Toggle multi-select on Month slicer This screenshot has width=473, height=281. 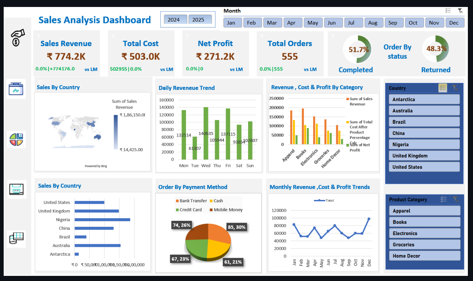tap(448, 11)
